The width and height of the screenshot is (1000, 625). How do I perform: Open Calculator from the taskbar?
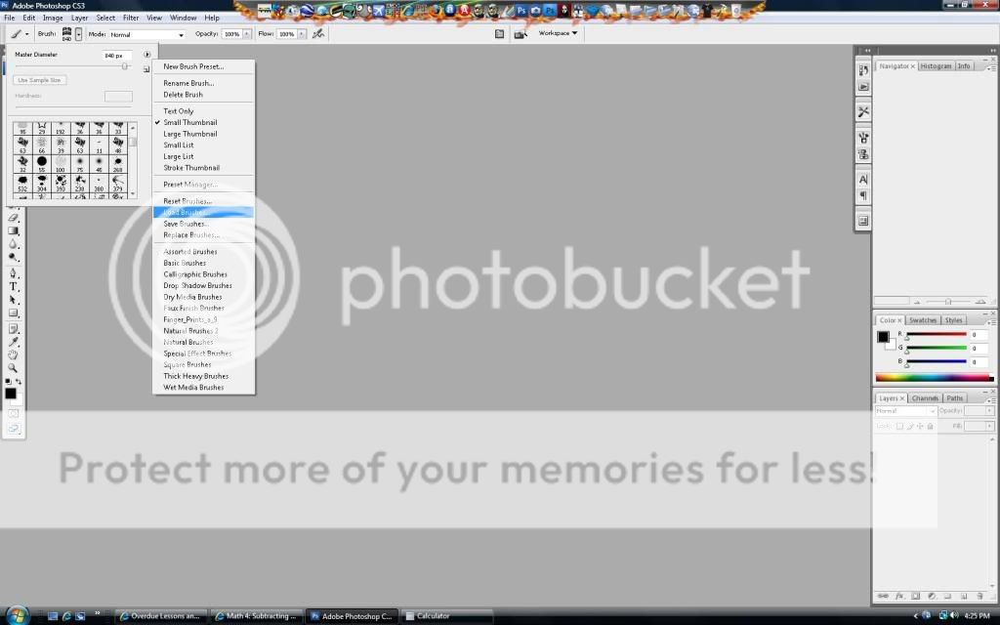446,616
